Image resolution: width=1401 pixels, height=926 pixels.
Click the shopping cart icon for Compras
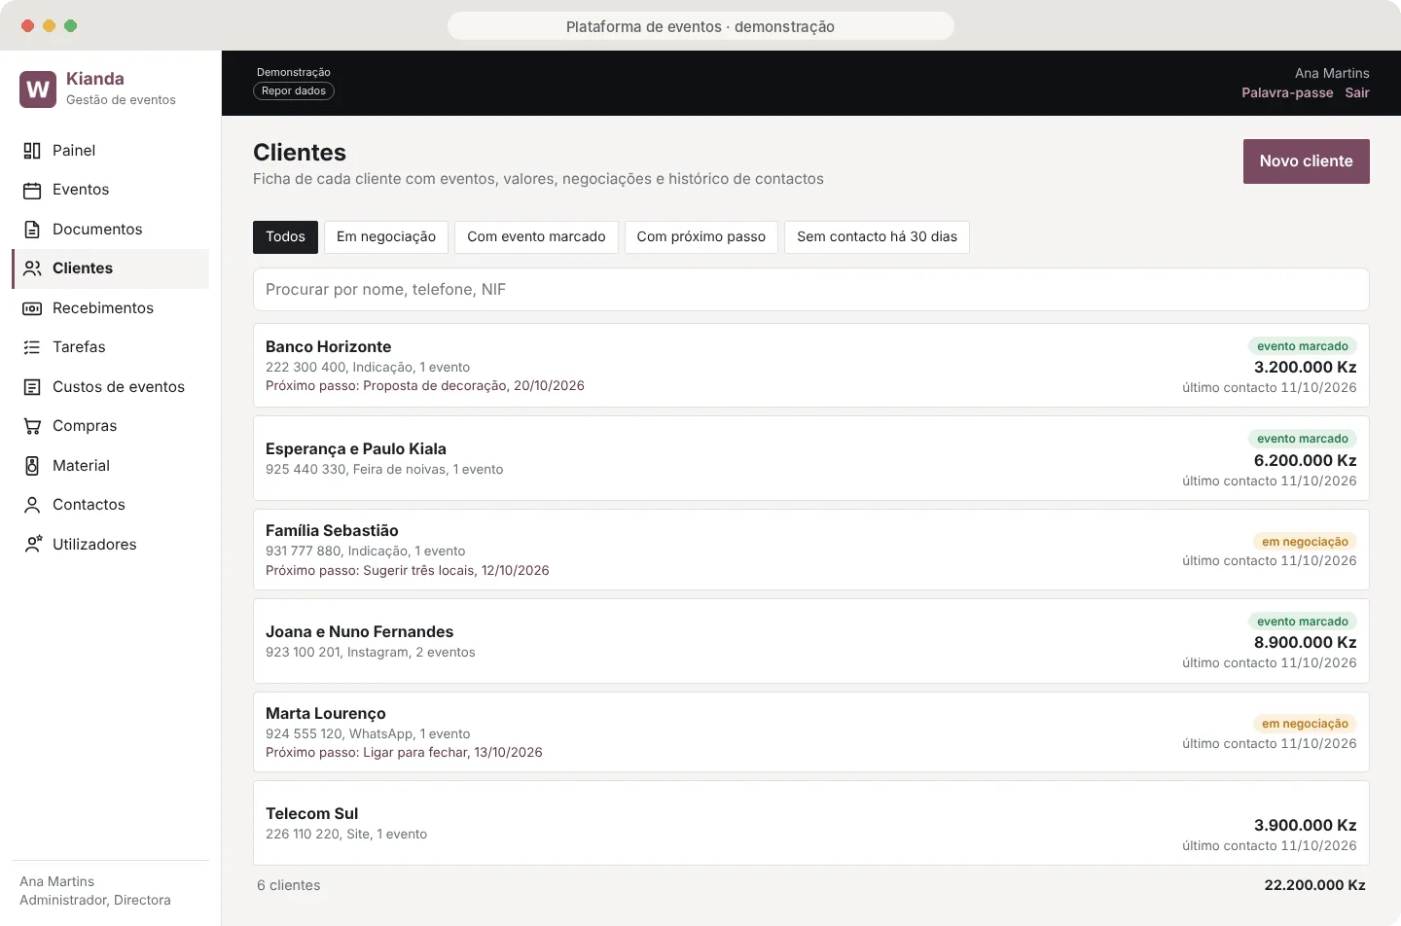32,426
